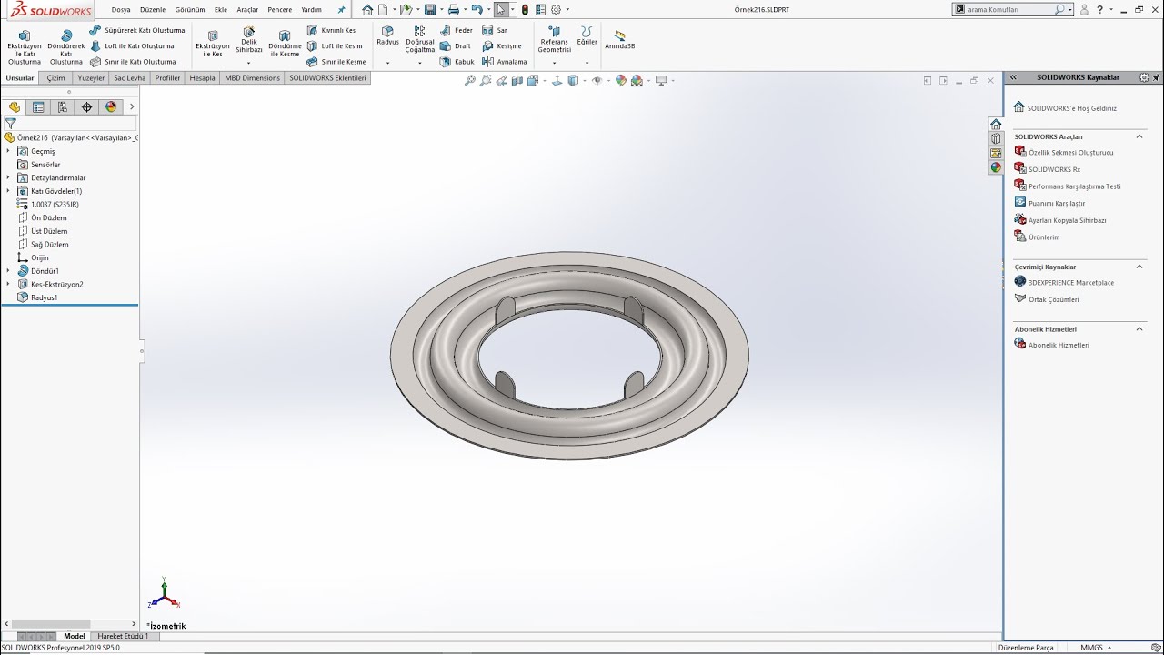Activate Döndürme ile Kesme tool
The image size is (1164, 655).
tap(285, 44)
